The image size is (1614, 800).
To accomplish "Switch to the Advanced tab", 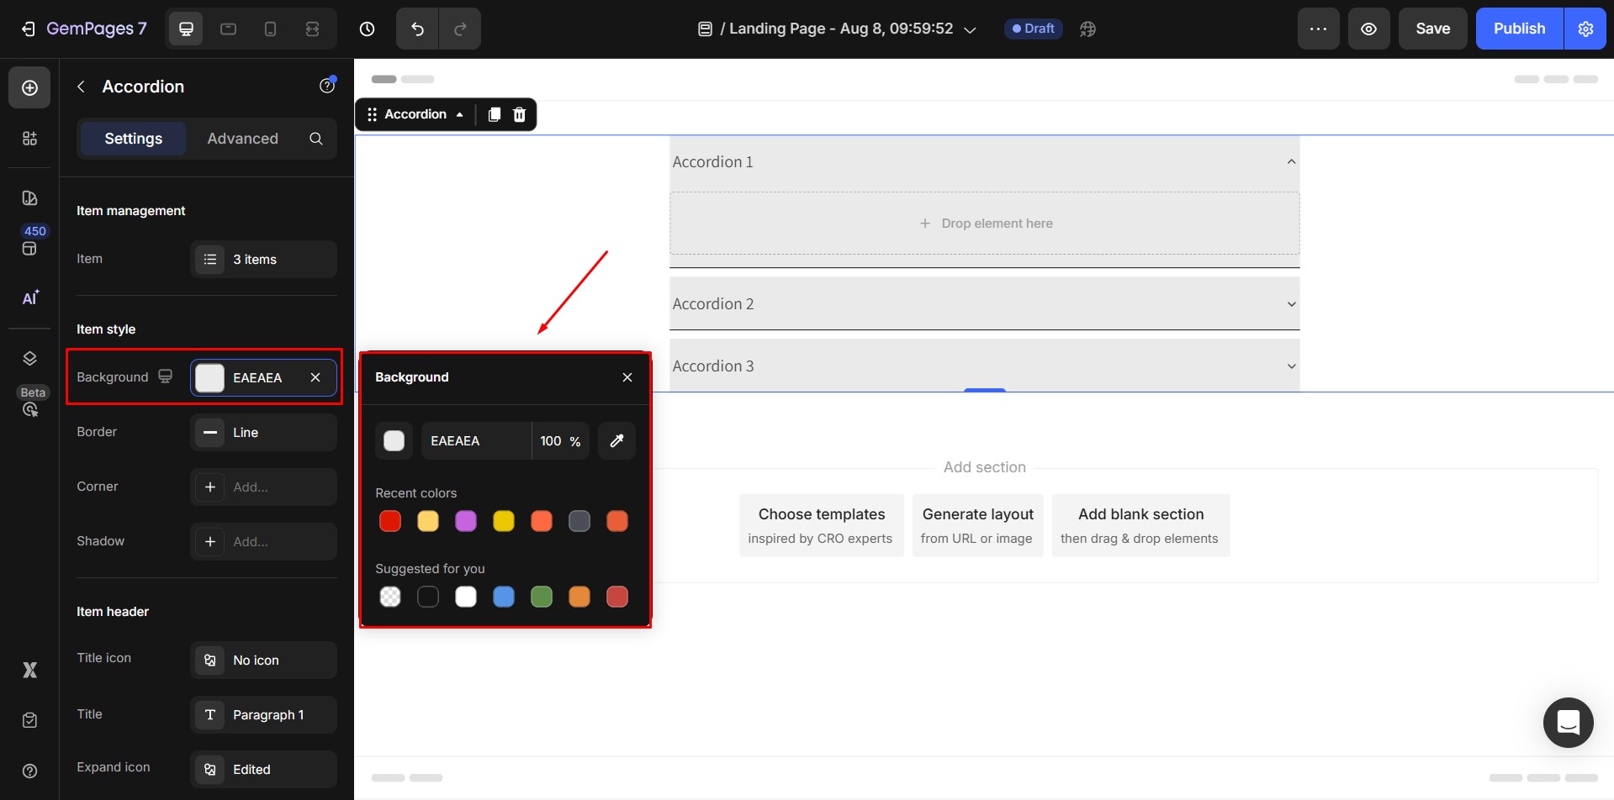I will (242, 139).
